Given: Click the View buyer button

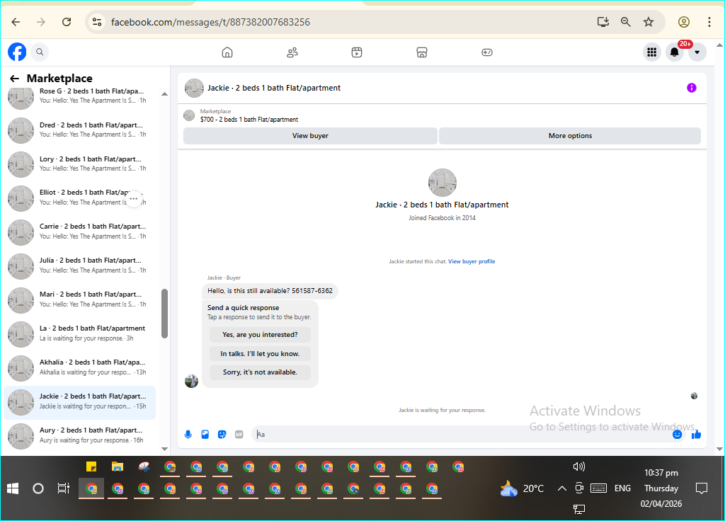Looking at the screenshot, I should (310, 135).
